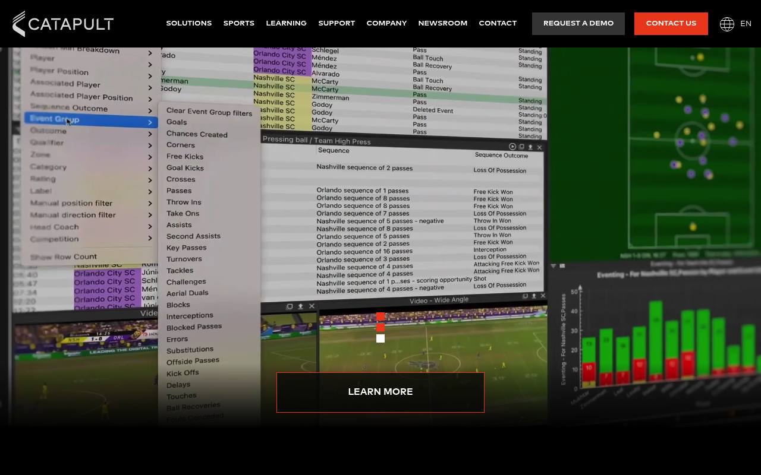Pick Crosses in the submenu
This screenshot has width=761, height=475.
point(181,179)
